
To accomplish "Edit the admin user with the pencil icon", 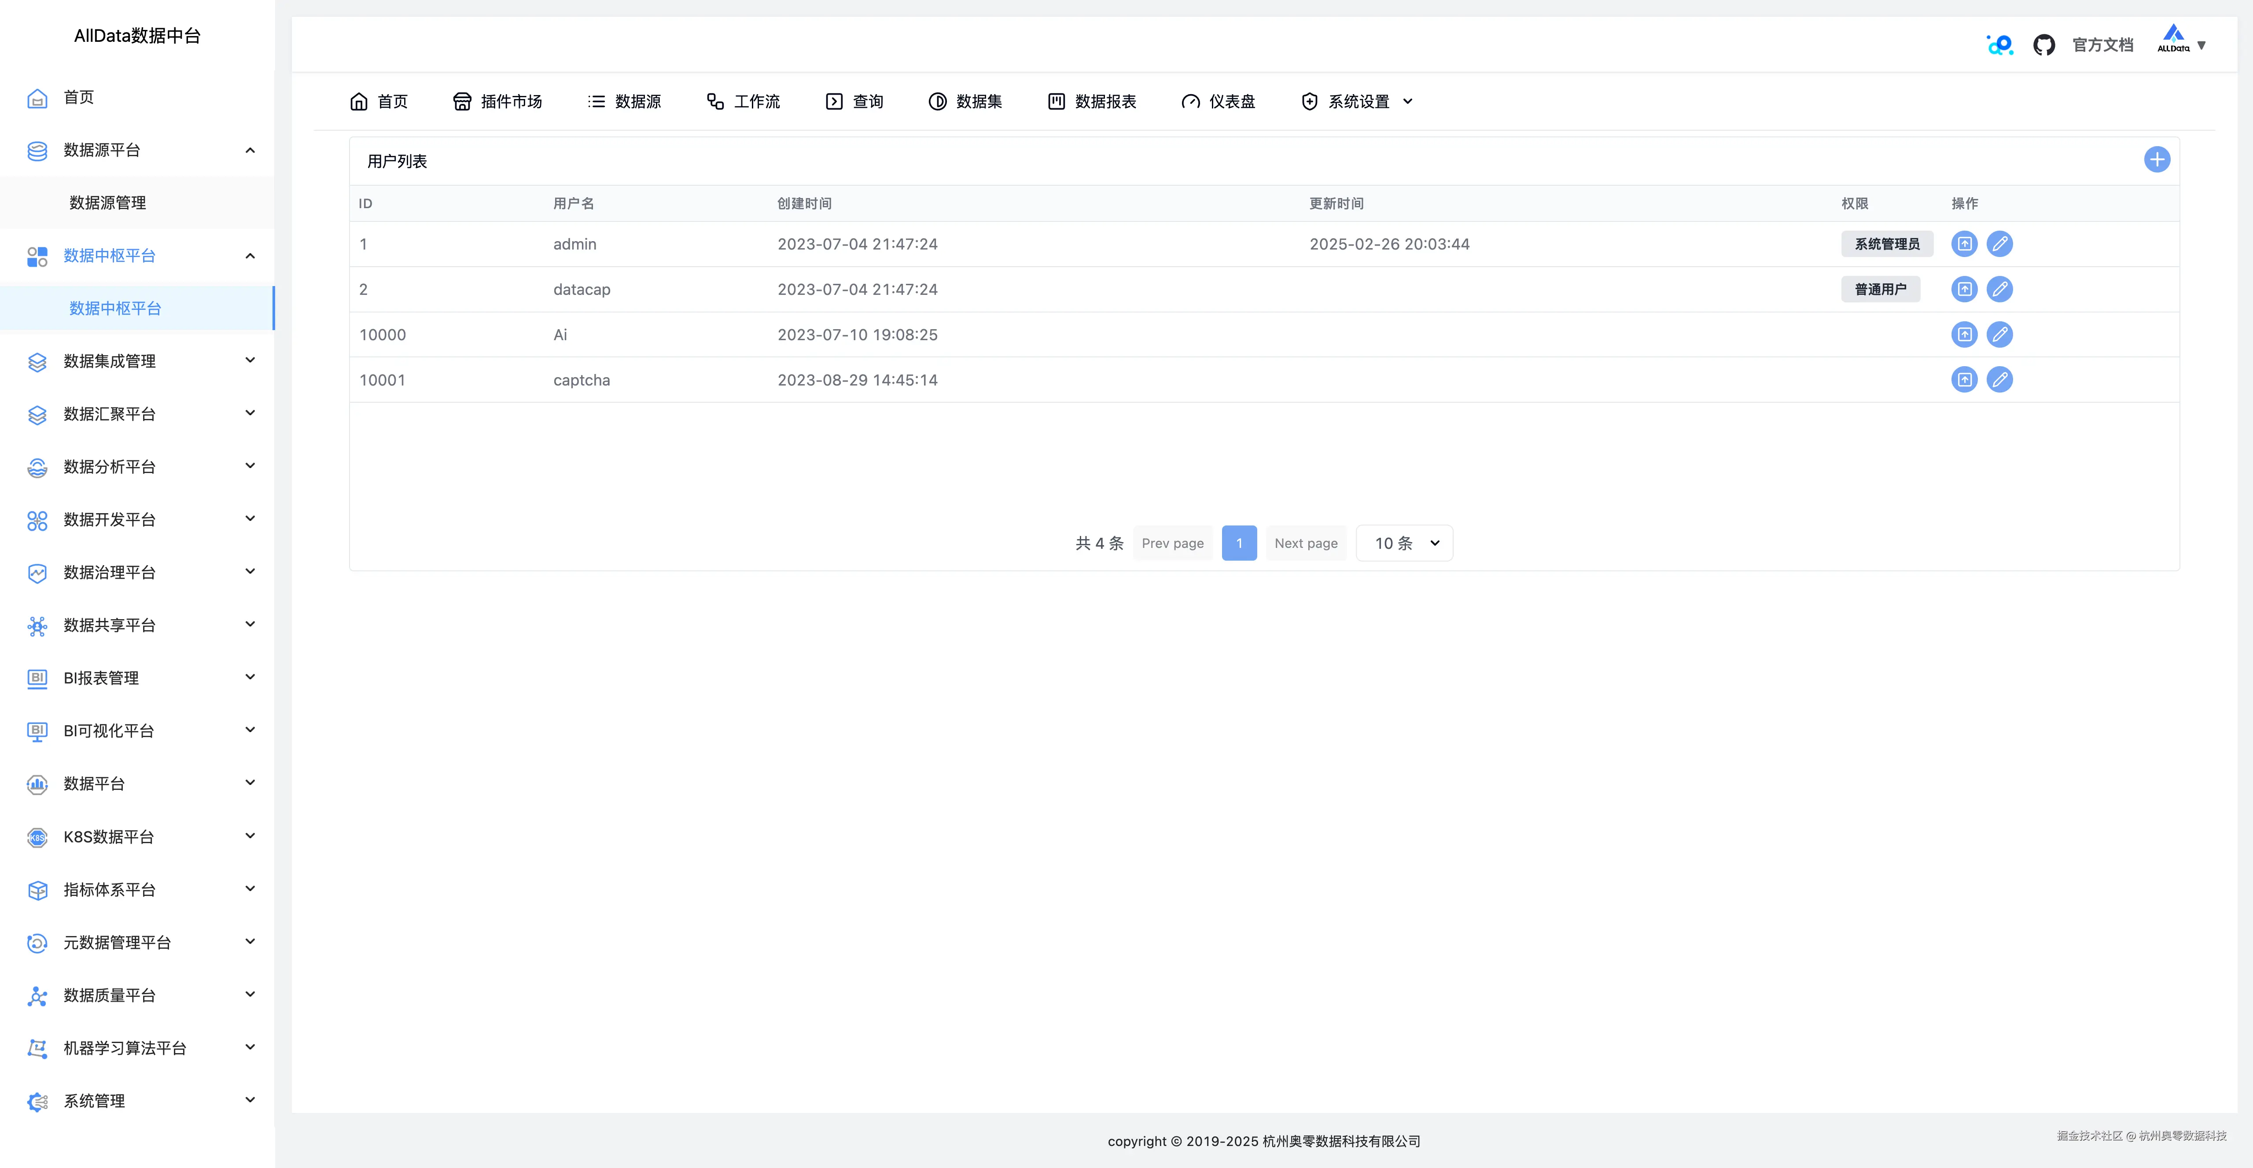I will coord(2000,244).
